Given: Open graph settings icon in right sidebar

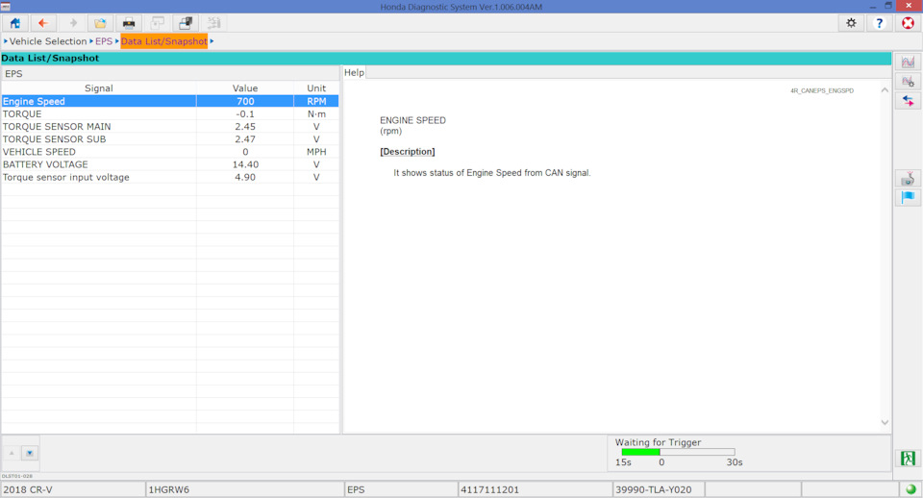Looking at the screenshot, I should click(908, 81).
